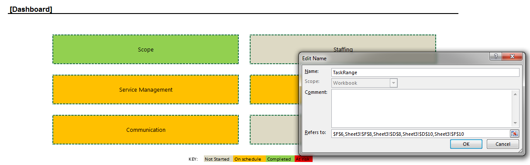Select the Service Management dashboard box
The image size is (530, 165).
click(146, 90)
